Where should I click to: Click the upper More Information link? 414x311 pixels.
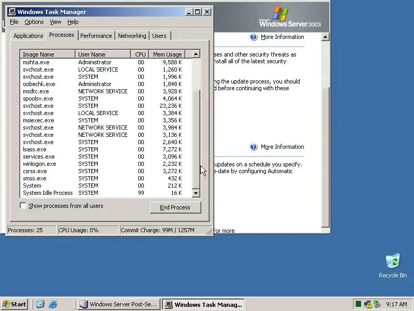point(282,37)
